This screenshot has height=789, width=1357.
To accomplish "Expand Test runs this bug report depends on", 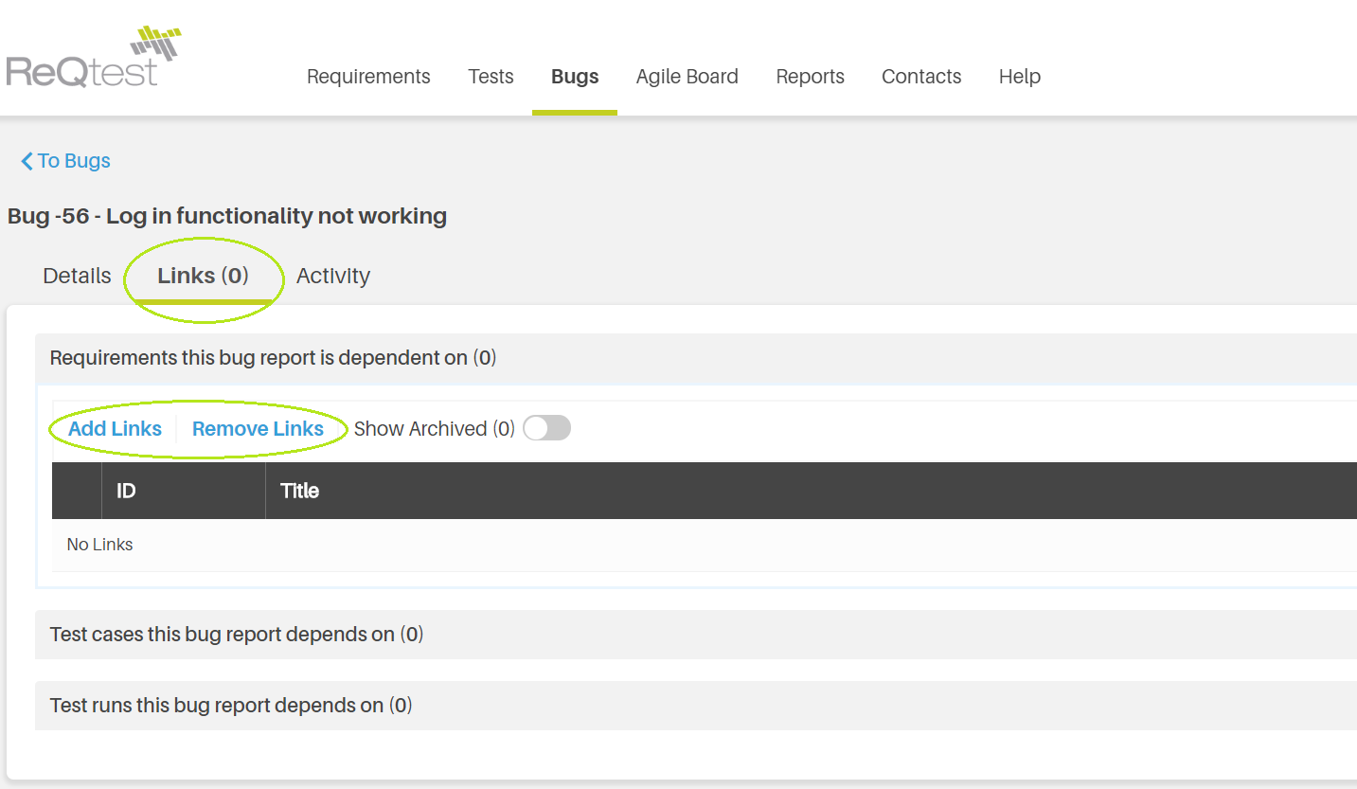I will pos(696,706).
